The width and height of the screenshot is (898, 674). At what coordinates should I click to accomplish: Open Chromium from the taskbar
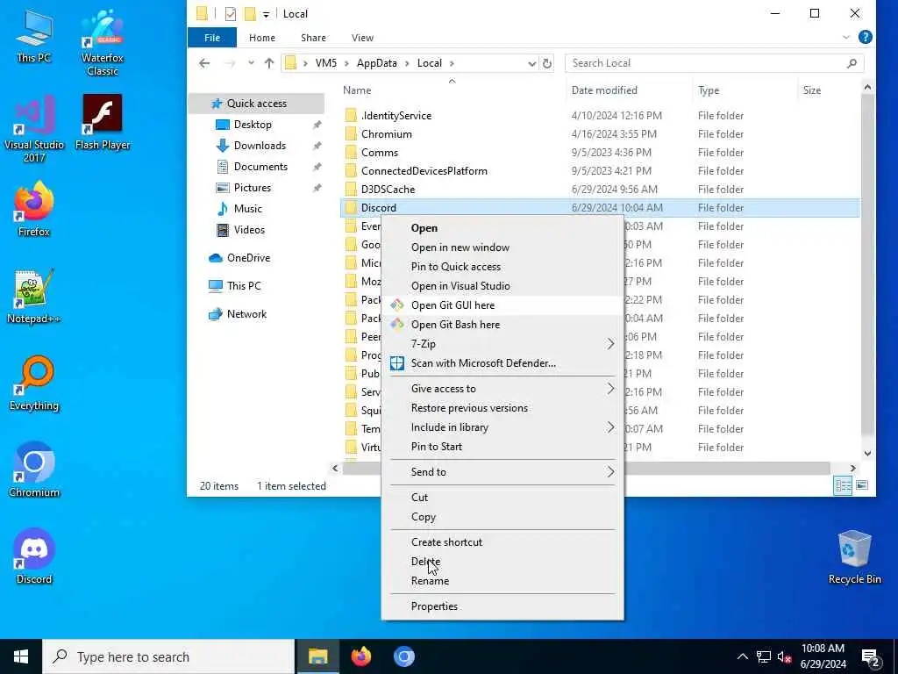pos(403,656)
